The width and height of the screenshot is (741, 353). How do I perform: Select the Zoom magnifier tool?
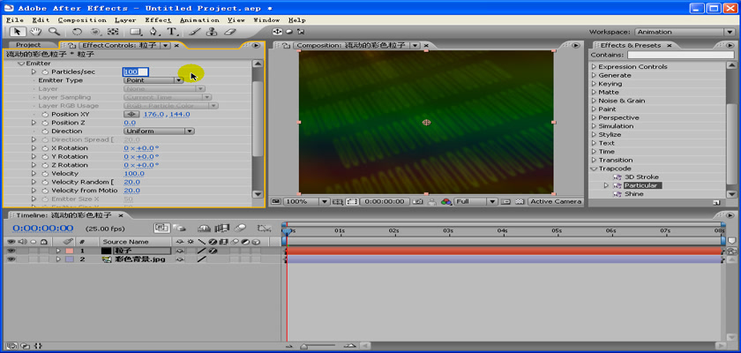point(54,32)
